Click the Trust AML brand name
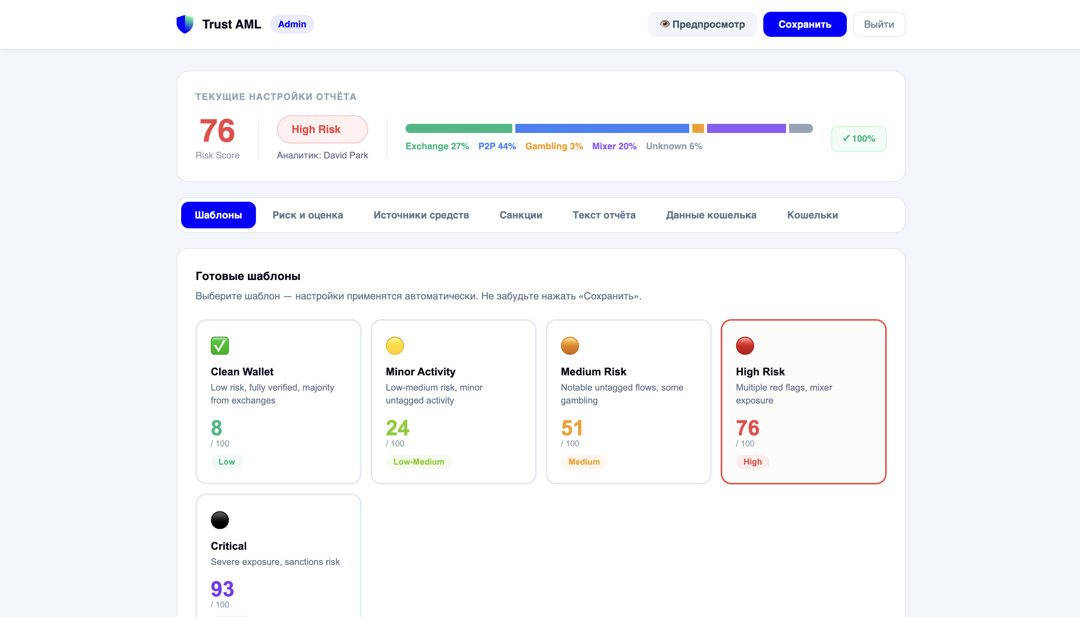The image size is (1080, 617). point(232,24)
